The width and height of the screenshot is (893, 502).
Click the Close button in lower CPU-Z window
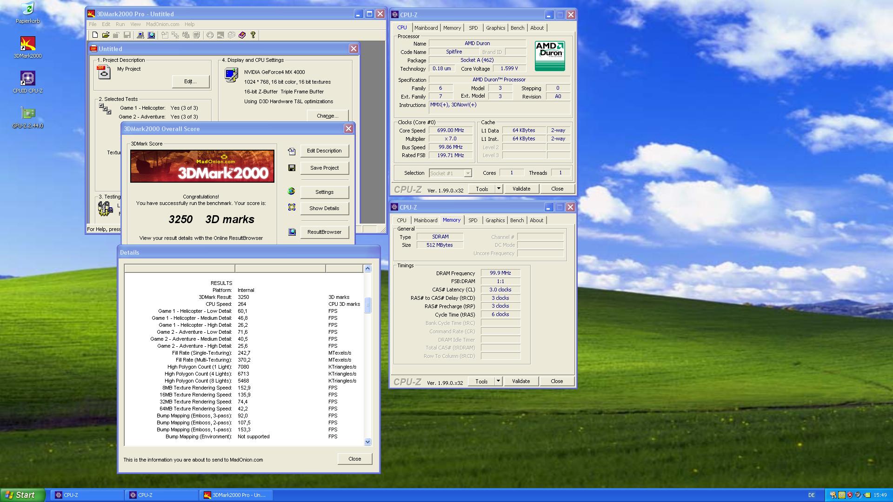pos(557,381)
